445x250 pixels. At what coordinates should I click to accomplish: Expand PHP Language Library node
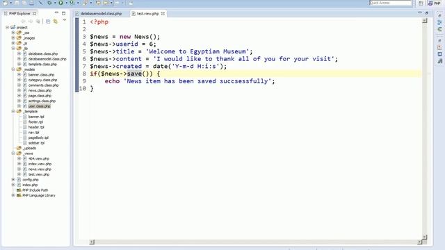click(13, 195)
